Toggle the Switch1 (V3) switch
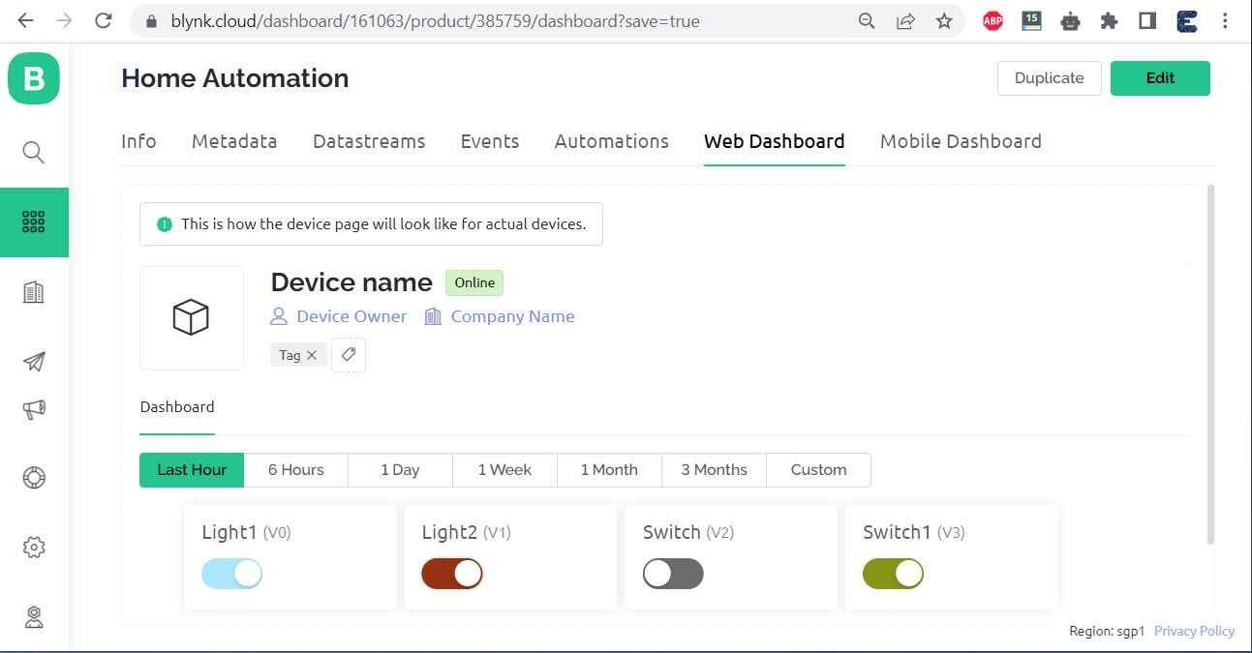Screen dimensions: 1252x653 click(x=893, y=574)
